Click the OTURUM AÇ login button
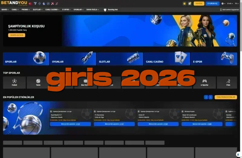The width and height of the screenshot is (242, 158). (x=212, y=4)
